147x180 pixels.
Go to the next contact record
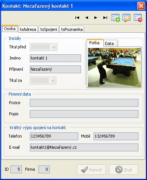(x=96, y=18)
